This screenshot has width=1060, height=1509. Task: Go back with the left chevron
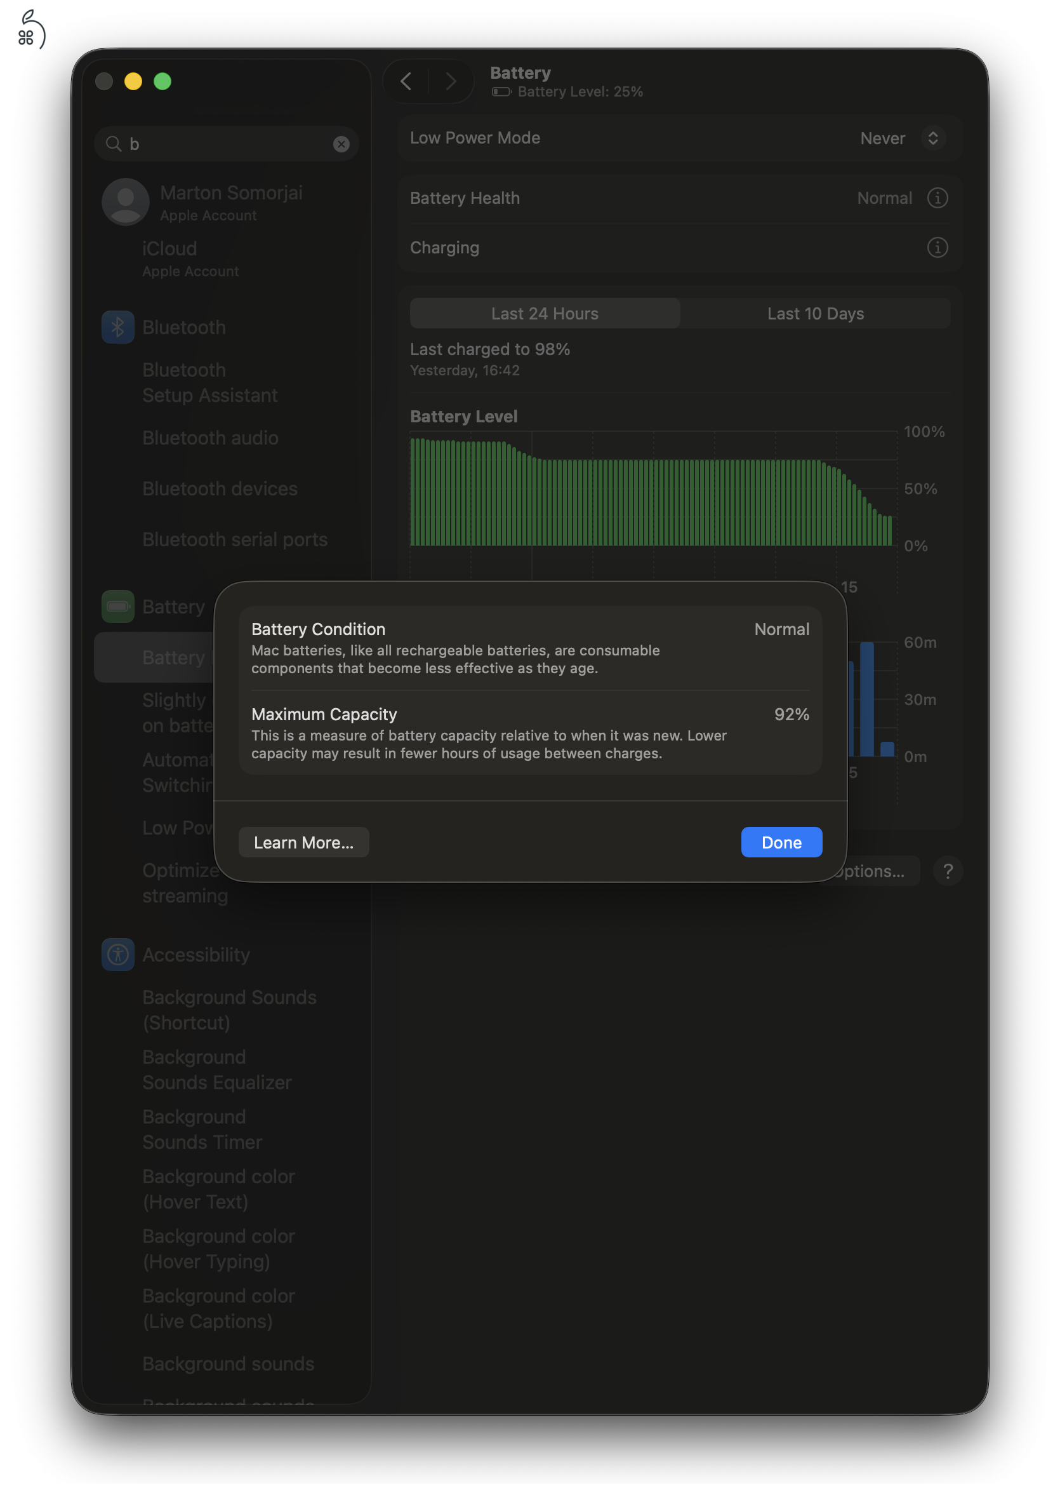pos(406,81)
